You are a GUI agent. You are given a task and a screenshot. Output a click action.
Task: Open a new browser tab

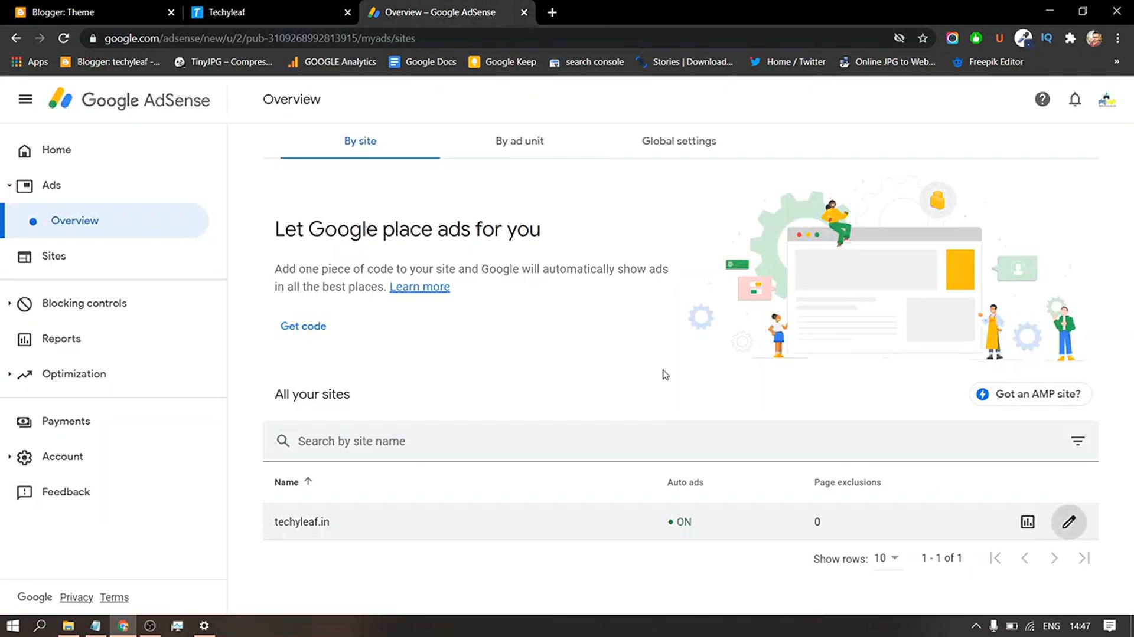(552, 12)
